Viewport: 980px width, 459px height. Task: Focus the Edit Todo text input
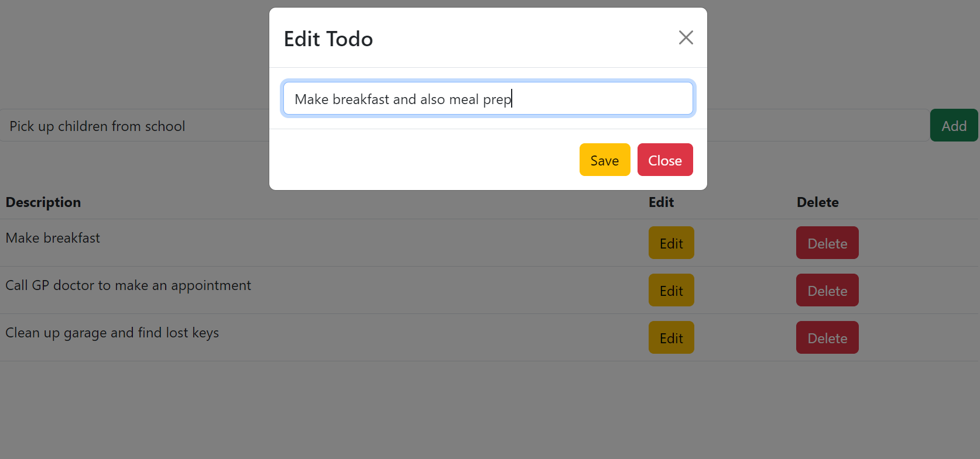pyautogui.click(x=488, y=98)
